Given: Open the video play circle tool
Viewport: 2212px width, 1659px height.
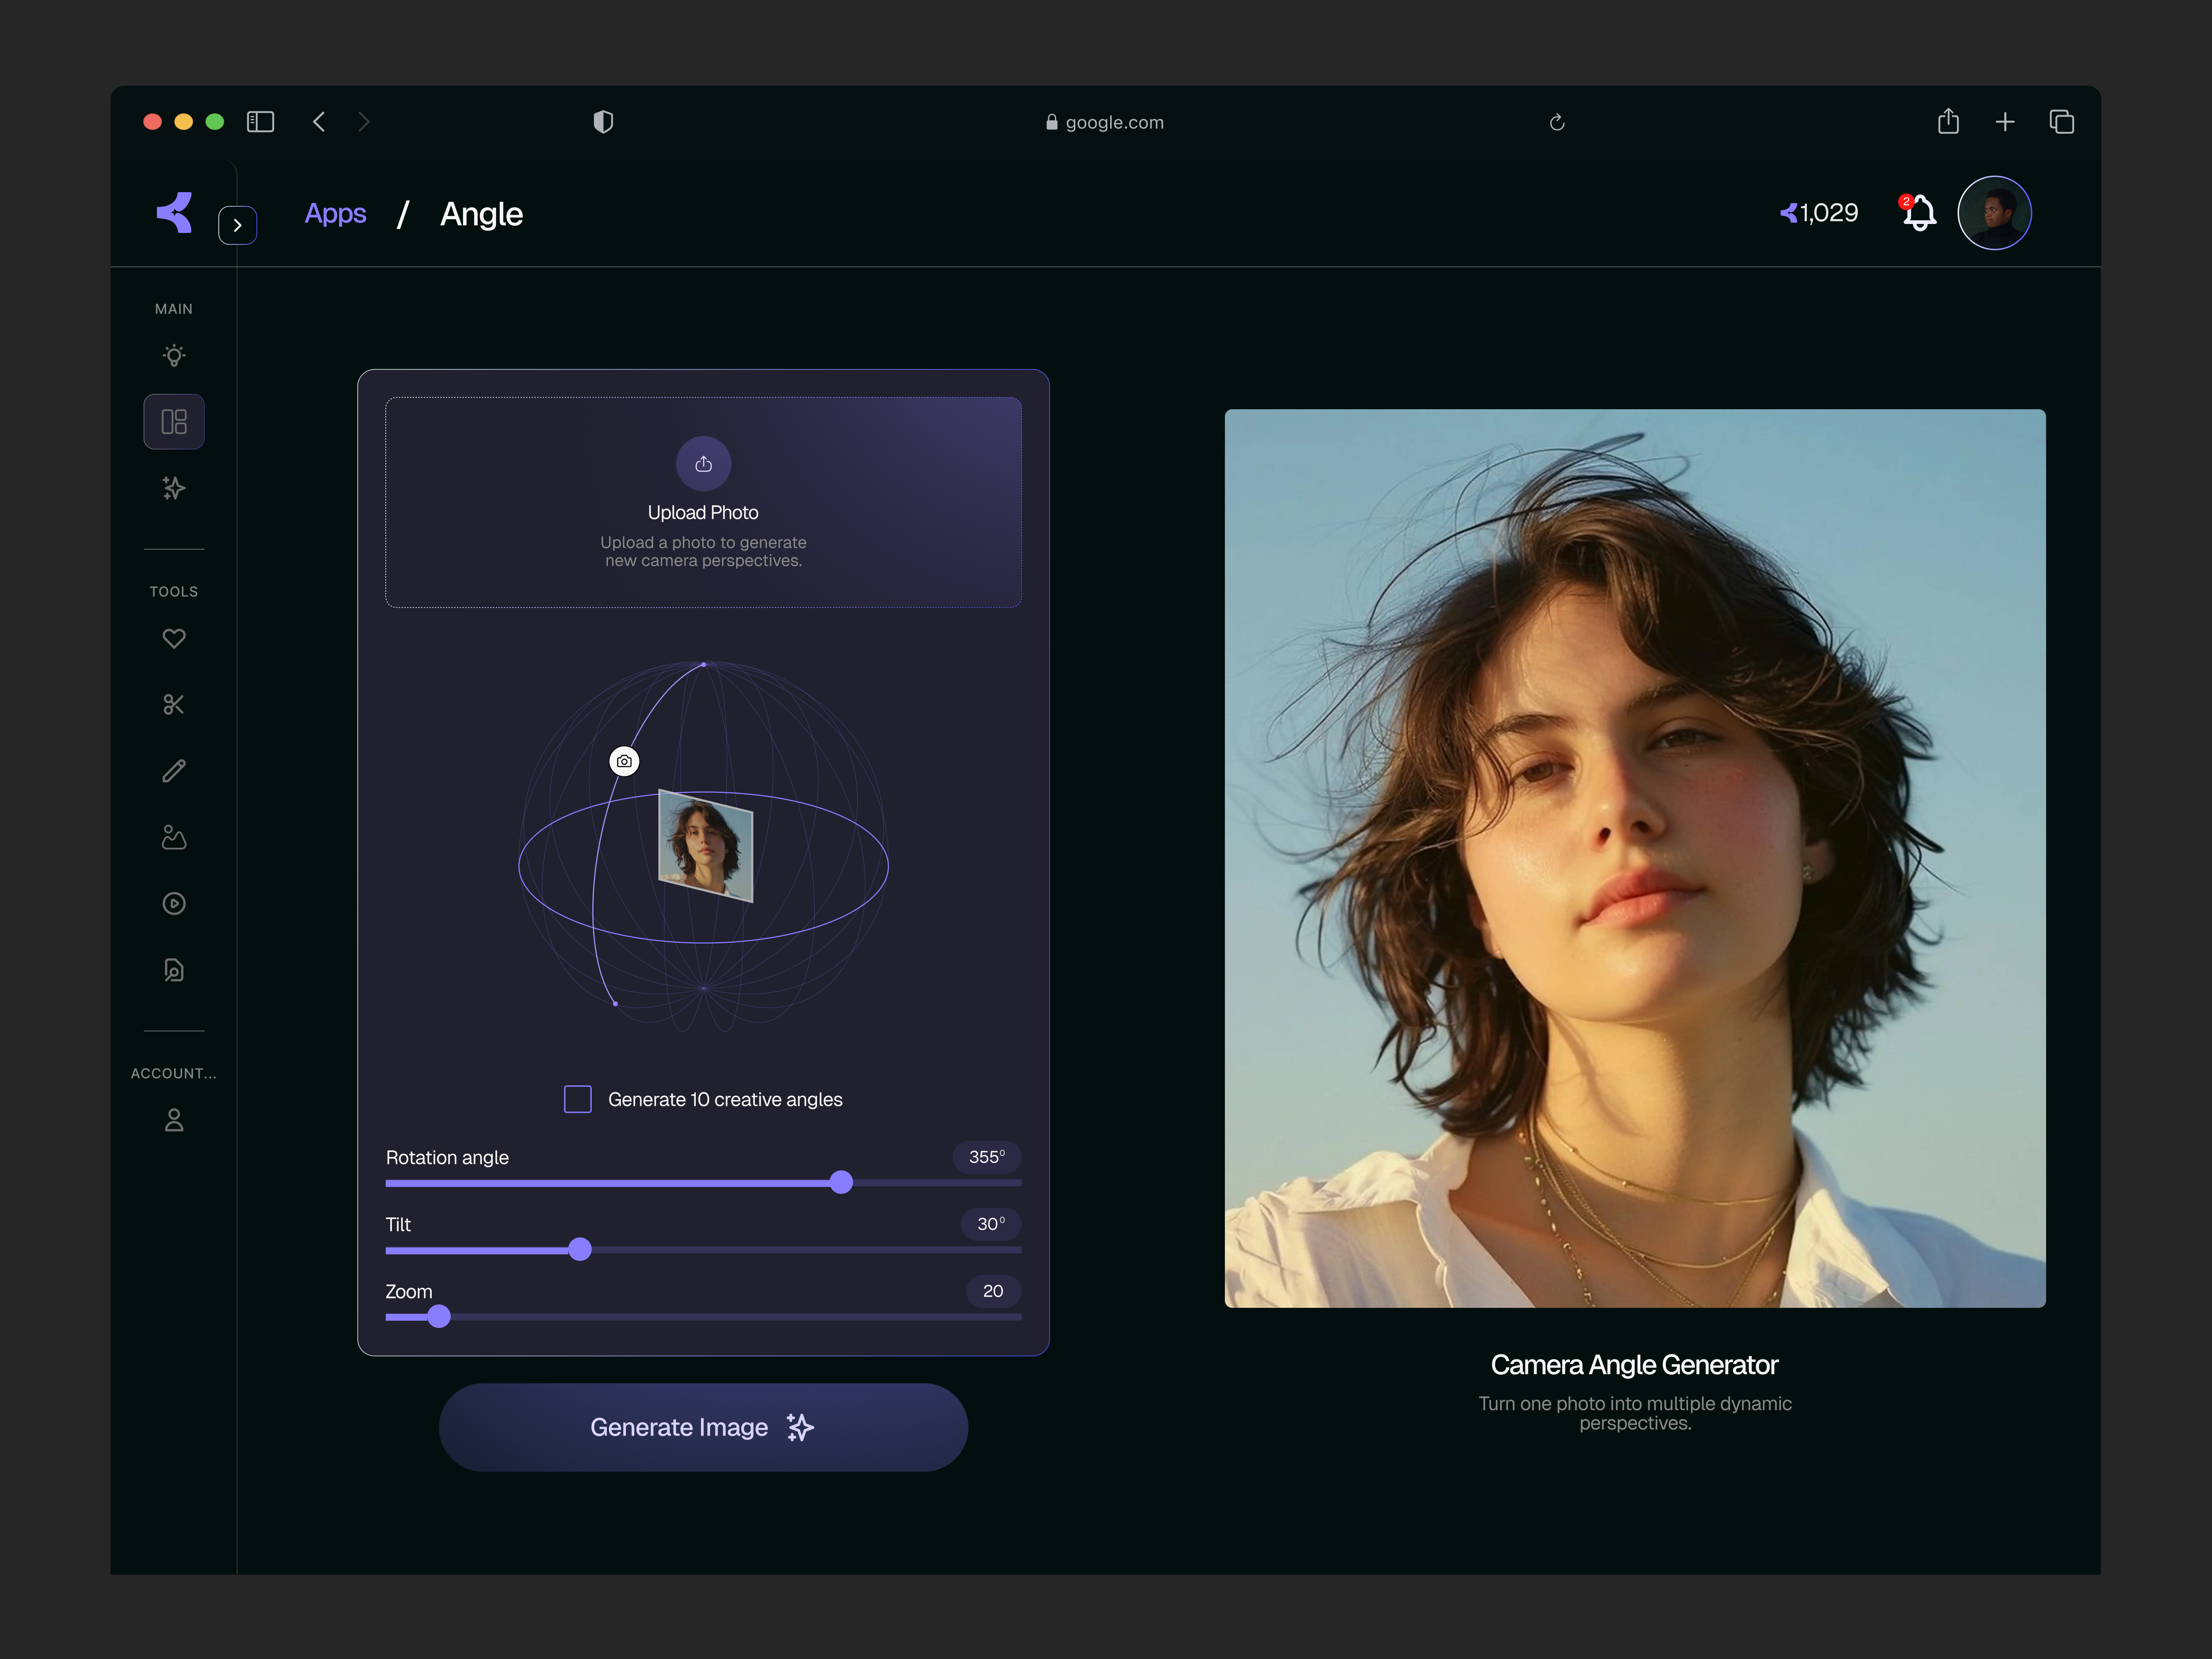Looking at the screenshot, I should tap(174, 904).
